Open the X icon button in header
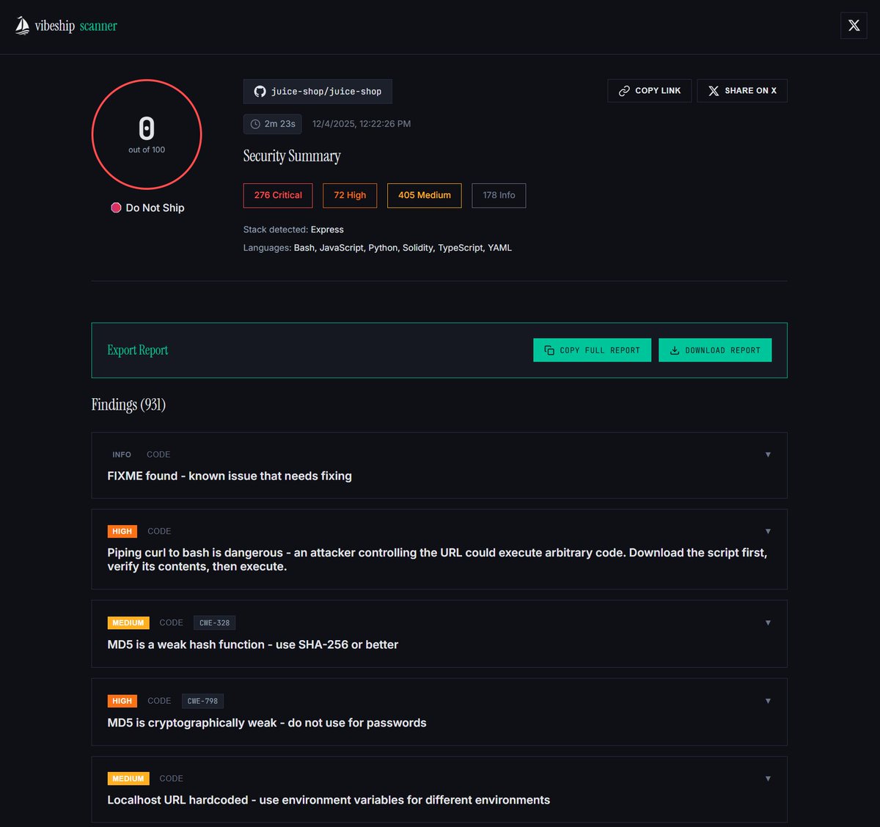The height and width of the screenshot is (827, 880). pos(854,26)
